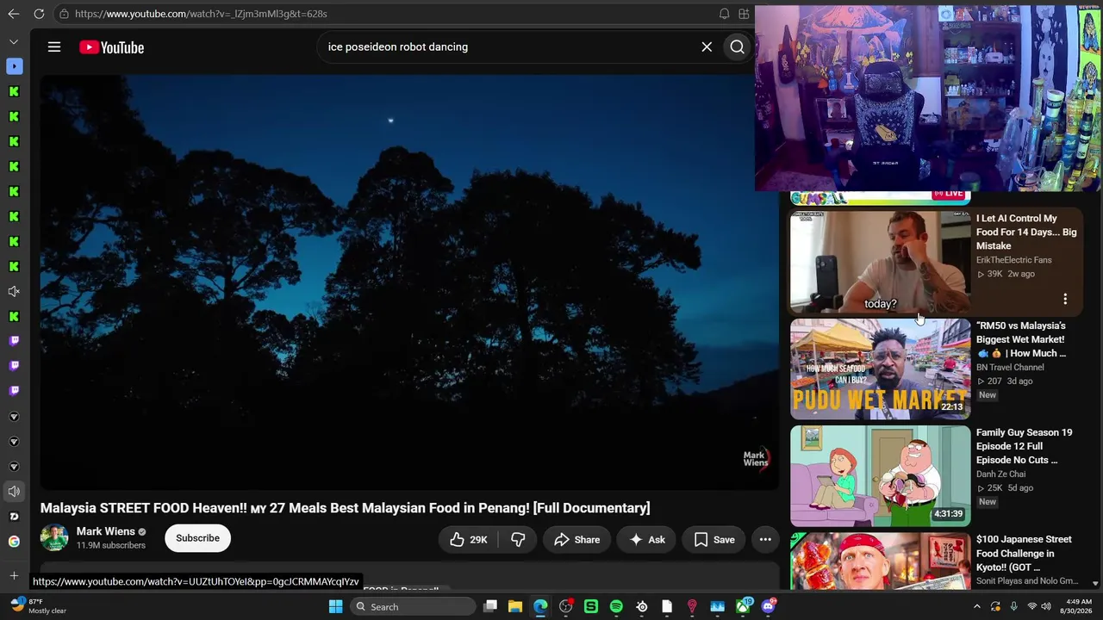Subscribe to Mark Wiens channel
This screenshot has height=620, width=1103.
click(x=197, y=538)
